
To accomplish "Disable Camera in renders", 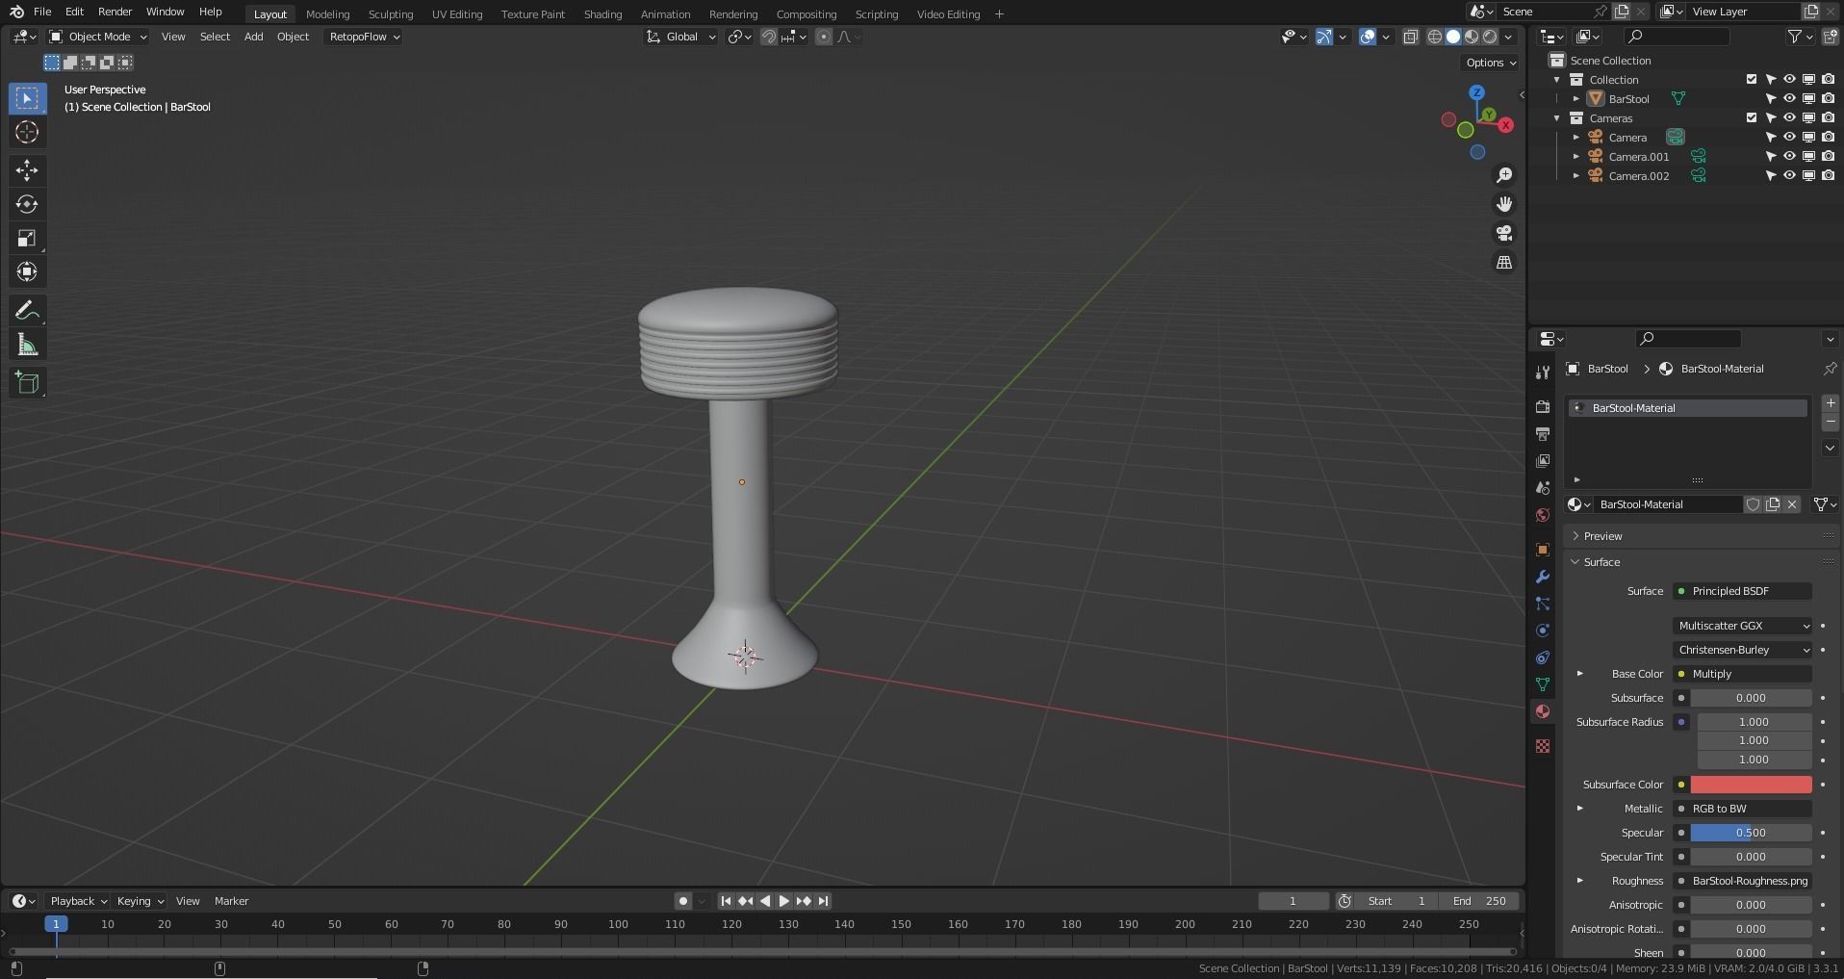I will [x=1828, y=137].
